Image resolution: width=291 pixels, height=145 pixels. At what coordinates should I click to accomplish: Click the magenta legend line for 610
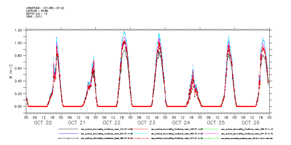click(209, 133)
